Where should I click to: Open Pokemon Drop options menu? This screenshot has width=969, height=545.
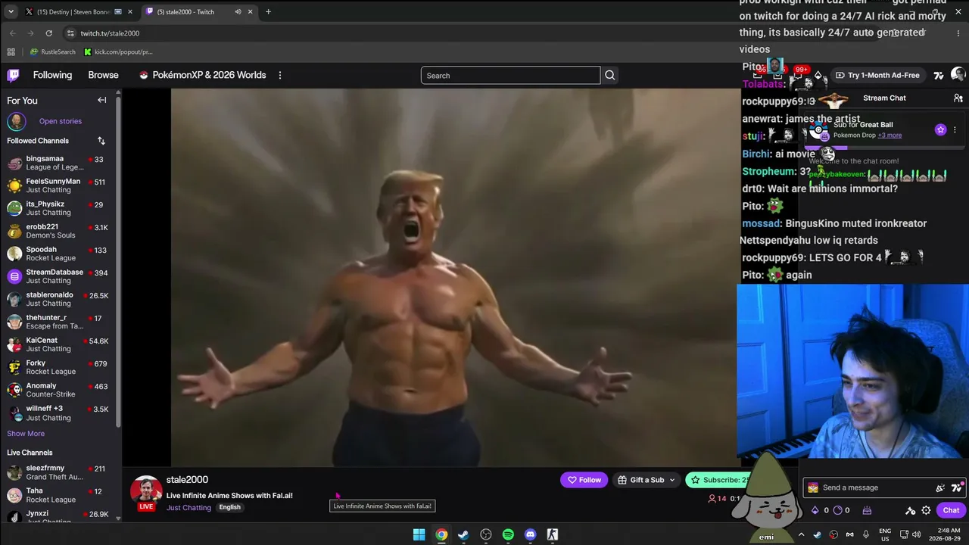tap(955, 129)
